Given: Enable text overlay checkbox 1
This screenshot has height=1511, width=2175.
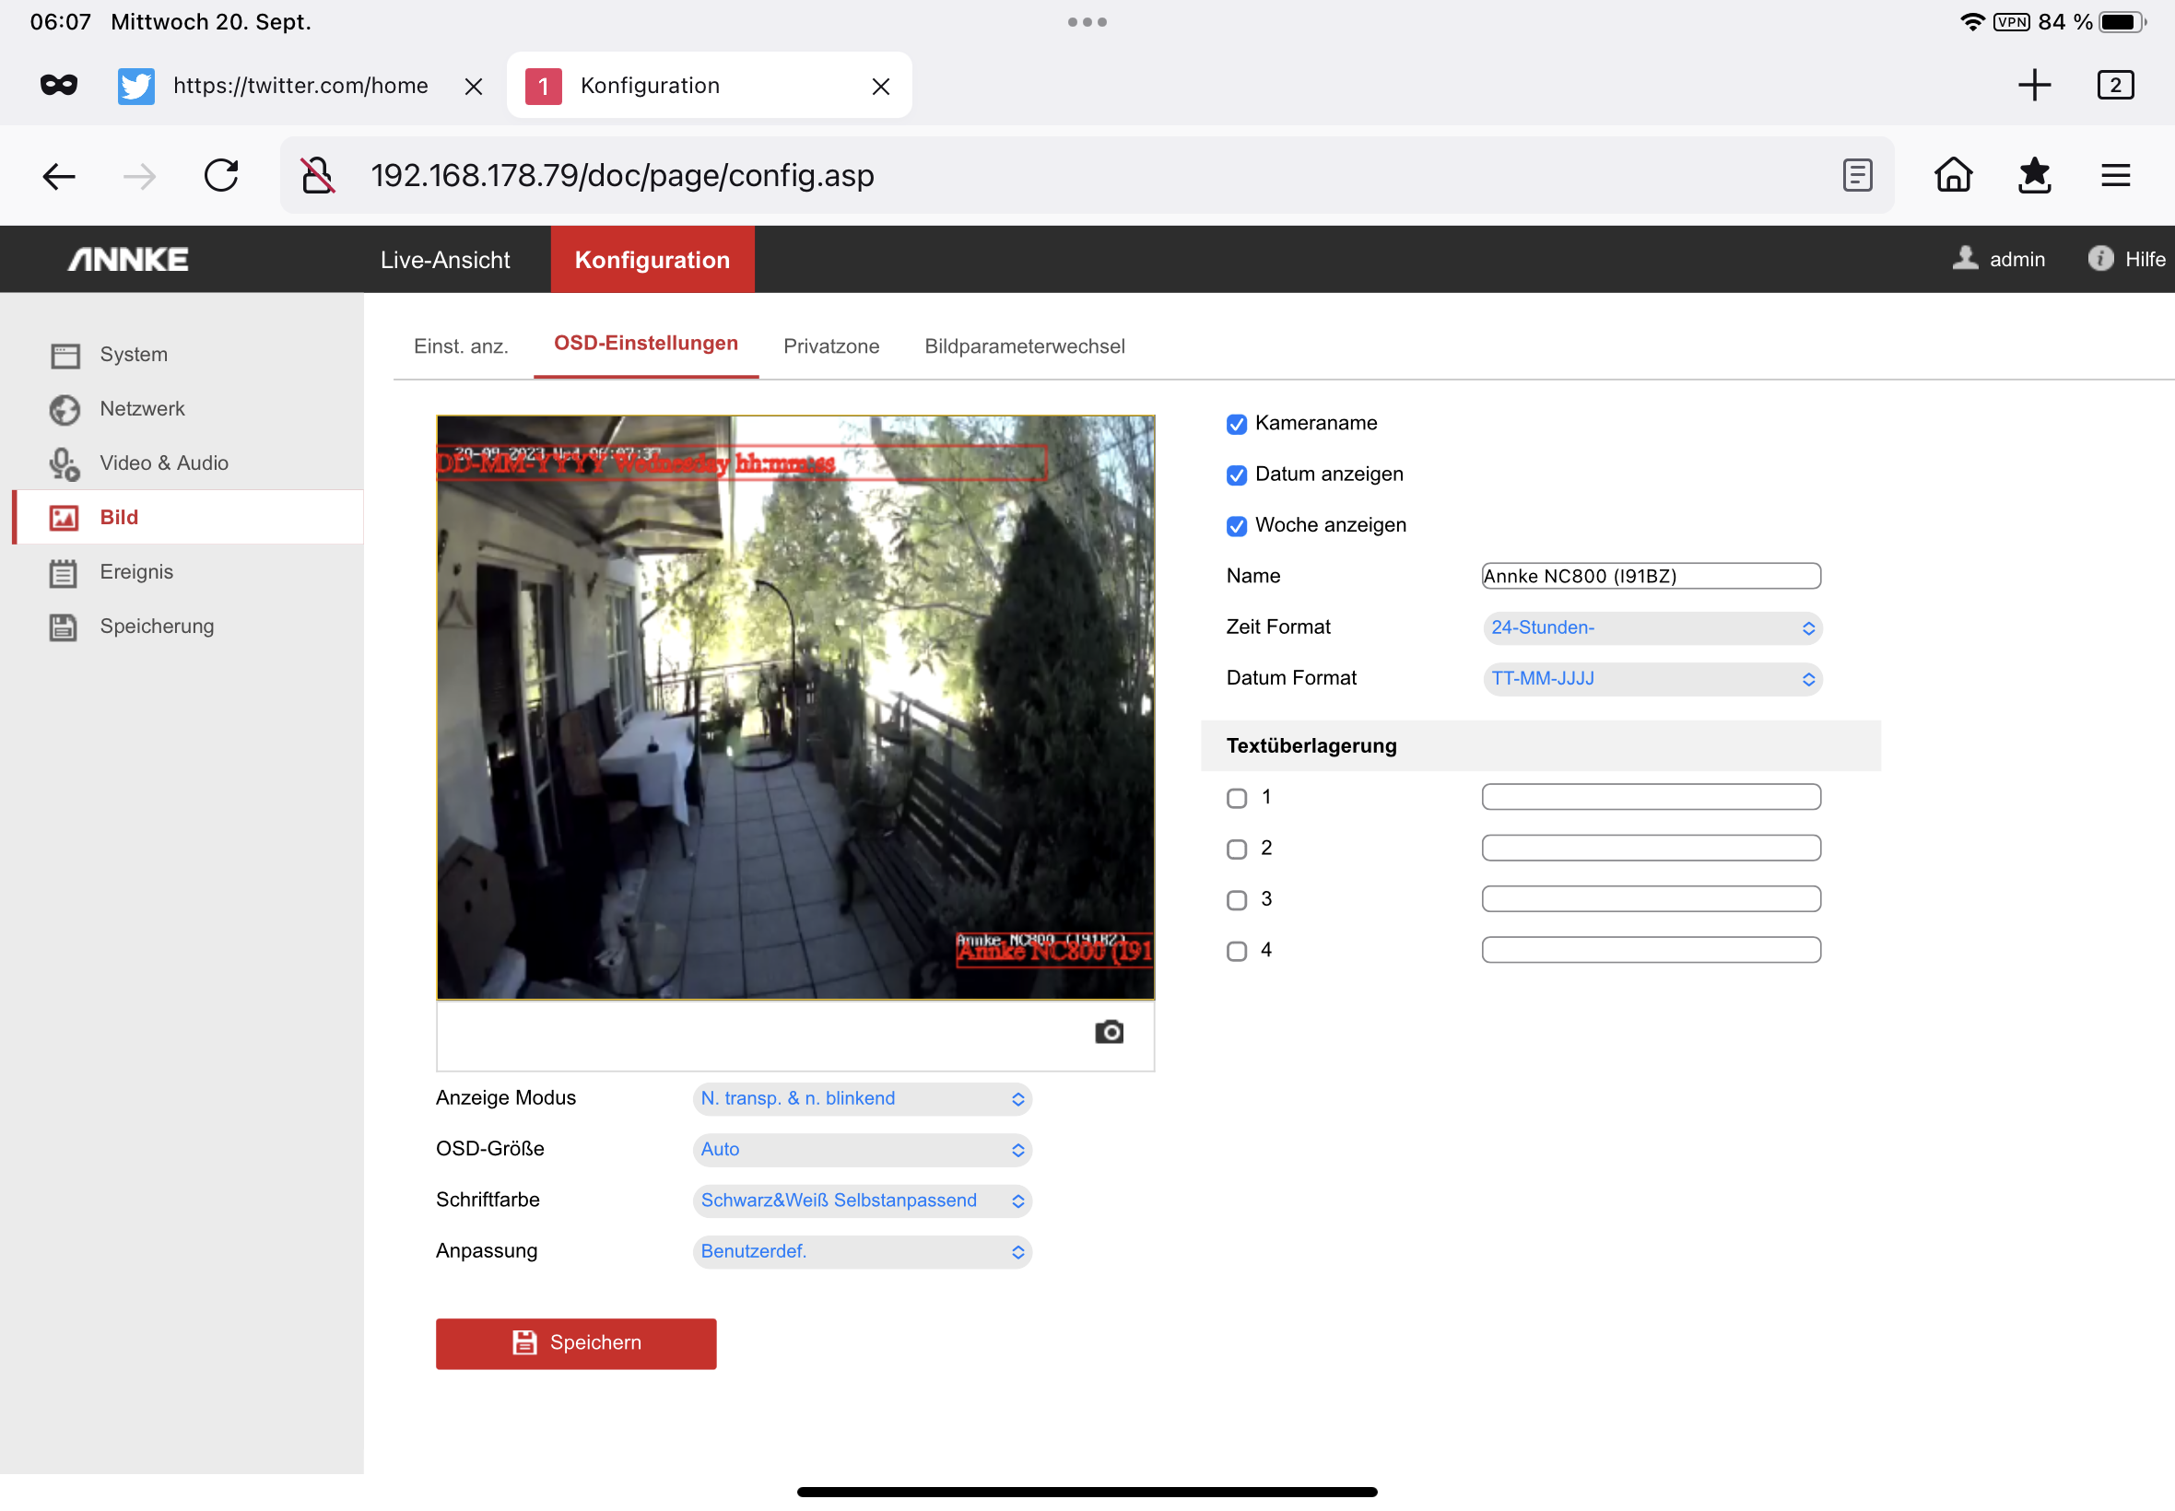Looking at the screenshot, I should [x=1236, y=798].
